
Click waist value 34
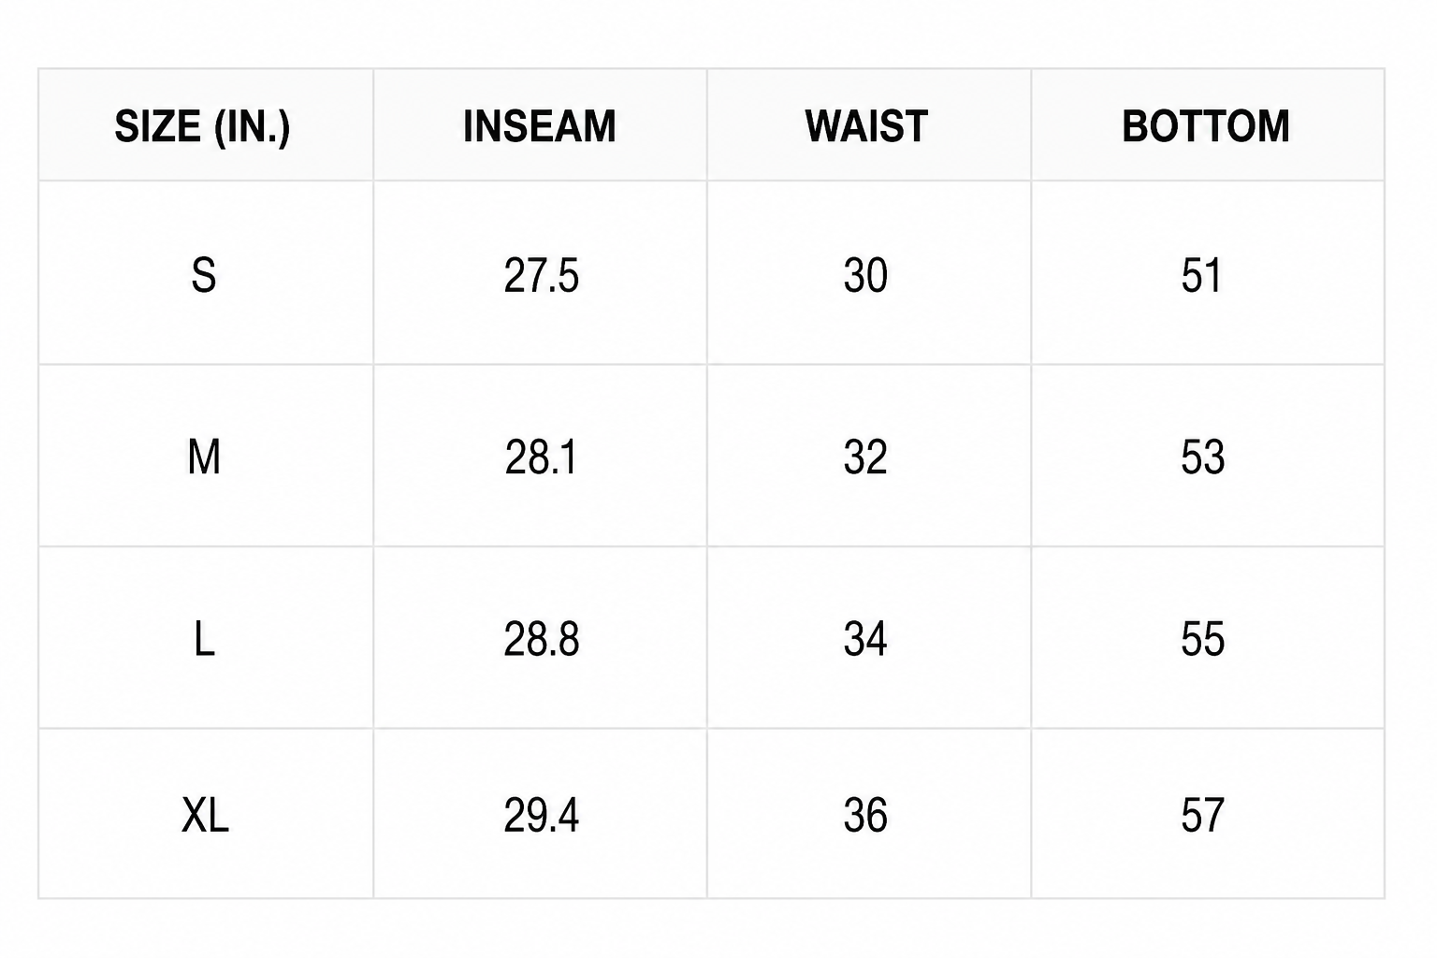click(x=865, y=640)
